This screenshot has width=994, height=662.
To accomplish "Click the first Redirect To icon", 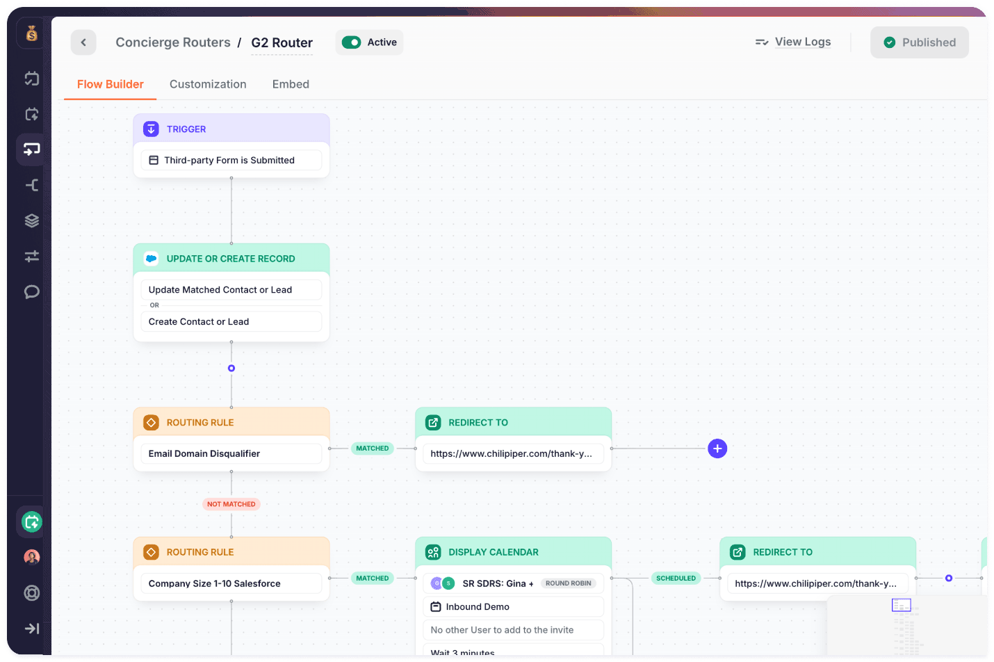I will click(x=433, y=423).
